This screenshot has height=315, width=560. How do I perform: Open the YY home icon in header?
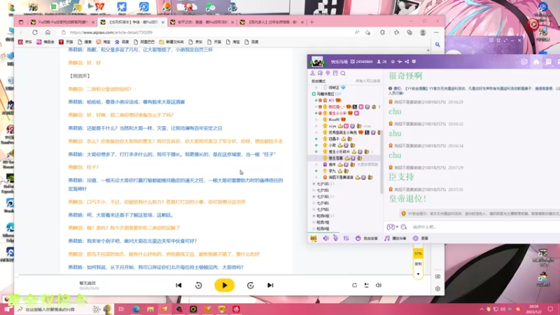[536, 62]
